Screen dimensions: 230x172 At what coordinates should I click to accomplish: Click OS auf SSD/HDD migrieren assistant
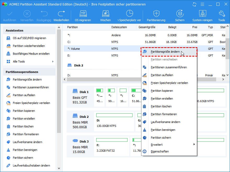(29, 38)
